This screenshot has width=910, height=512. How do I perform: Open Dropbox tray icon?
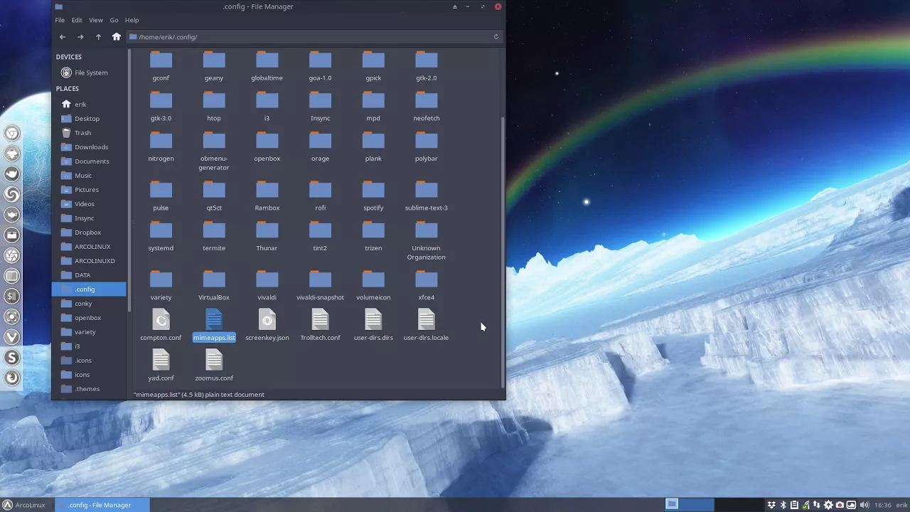771,505
